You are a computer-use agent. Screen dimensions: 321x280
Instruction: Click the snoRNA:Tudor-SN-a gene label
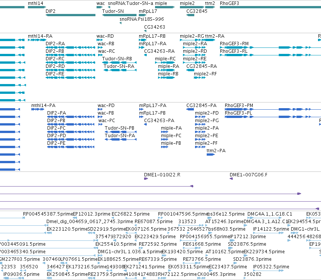click(131, 3)
